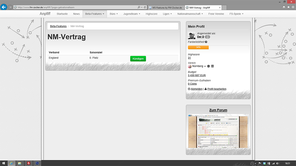Click the browser back arrow button
Image resolution: width=296 pixels, height=166 pixels.
4,7
